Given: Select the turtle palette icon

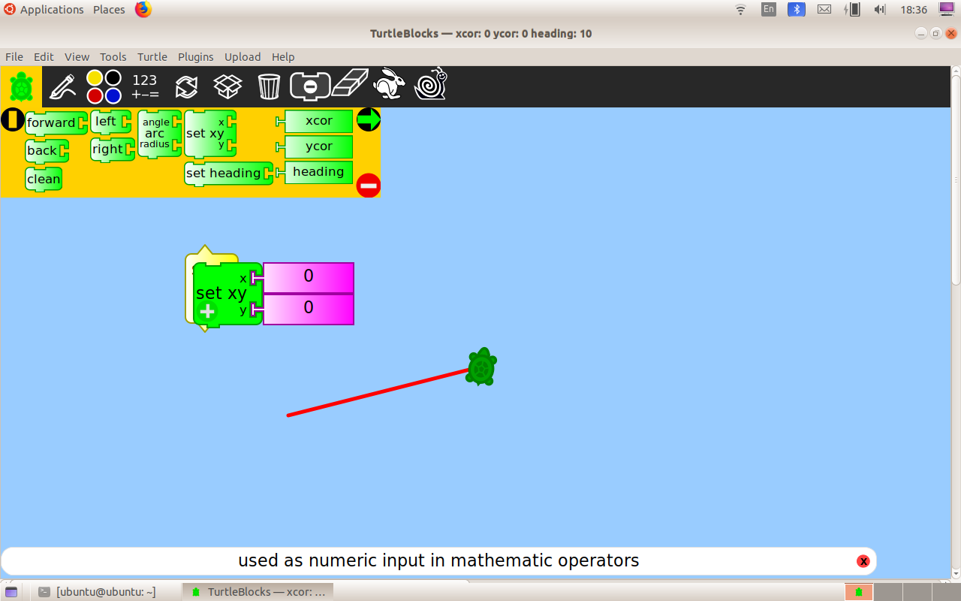Looking at the screenshot, I should (x=21, y=86).
